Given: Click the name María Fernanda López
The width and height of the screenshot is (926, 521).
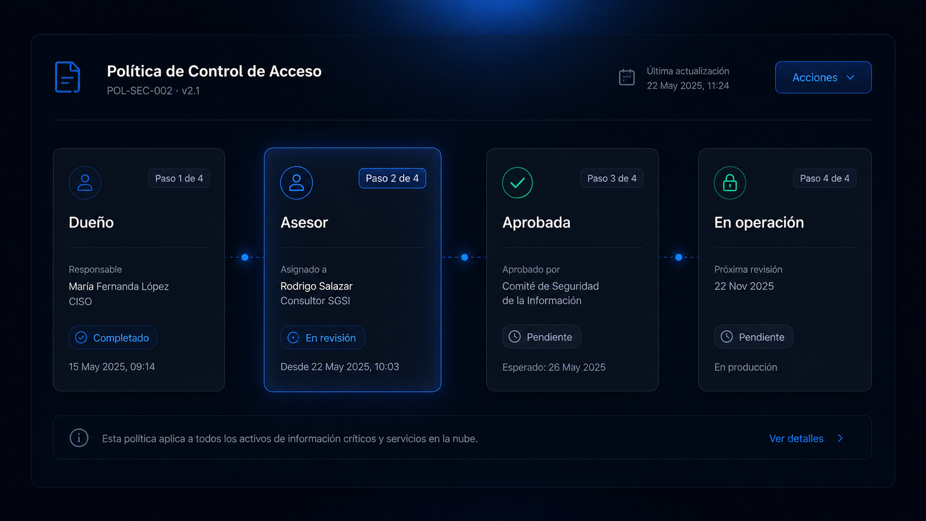Looking at the screenshot, I should [119, 286].
